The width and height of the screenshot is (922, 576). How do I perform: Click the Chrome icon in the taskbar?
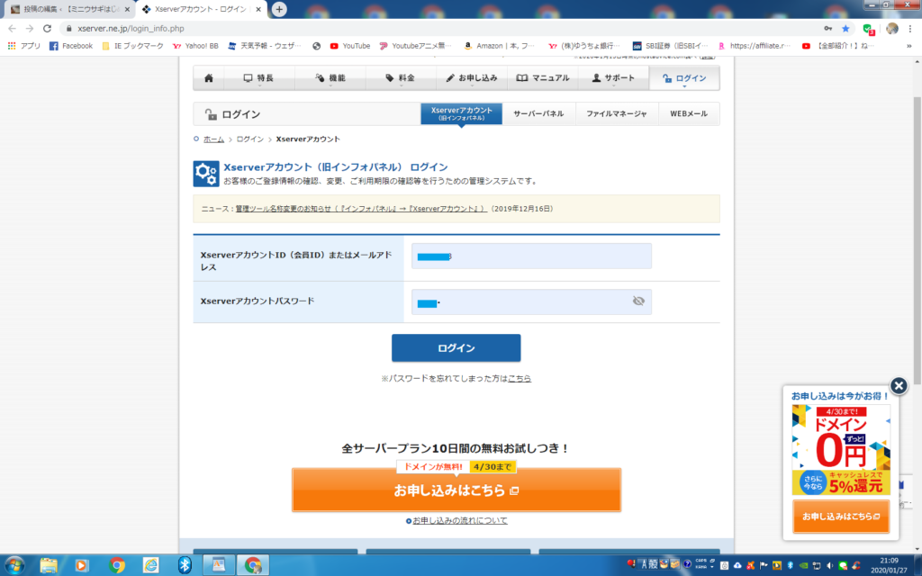pos(117,564)
